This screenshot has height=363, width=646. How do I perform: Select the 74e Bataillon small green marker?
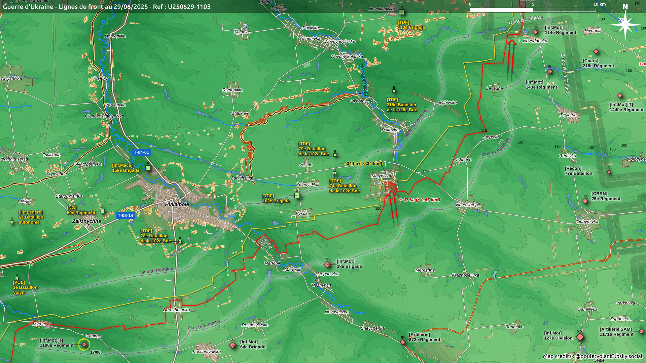coord(334,173)
